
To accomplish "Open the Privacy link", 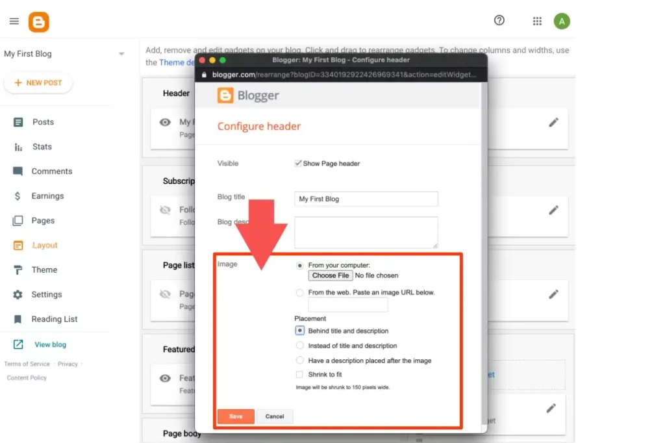I will click(68, 364).
